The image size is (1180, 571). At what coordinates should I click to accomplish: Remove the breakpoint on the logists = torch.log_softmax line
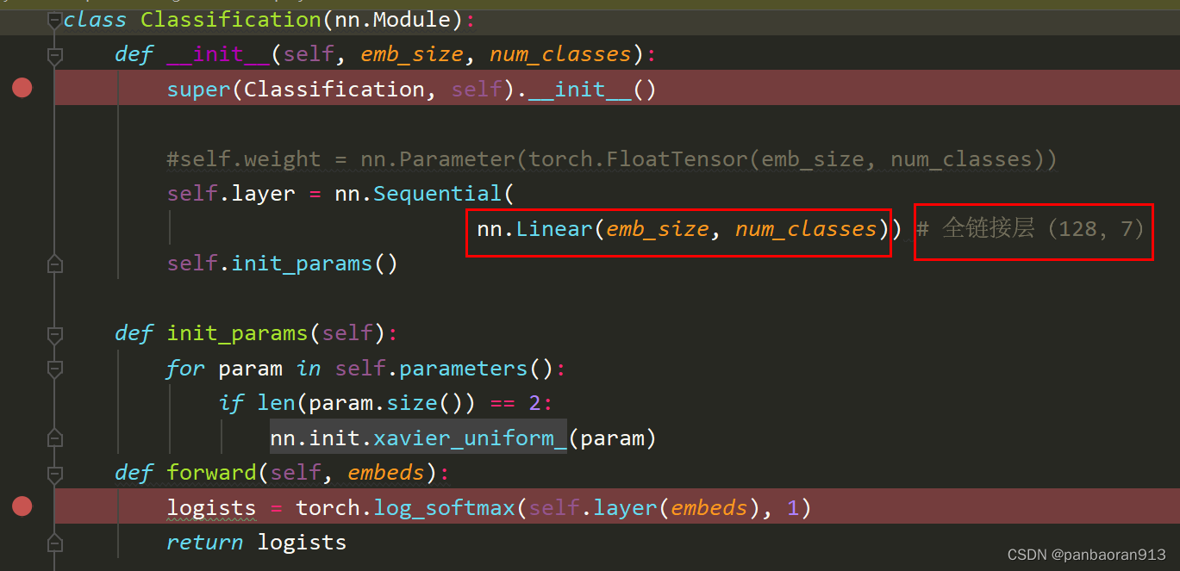coord(22,506)
